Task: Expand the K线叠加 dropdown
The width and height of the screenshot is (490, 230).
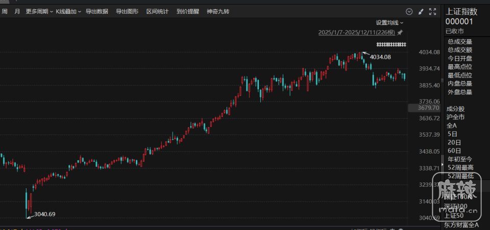Action: [68, 11]
